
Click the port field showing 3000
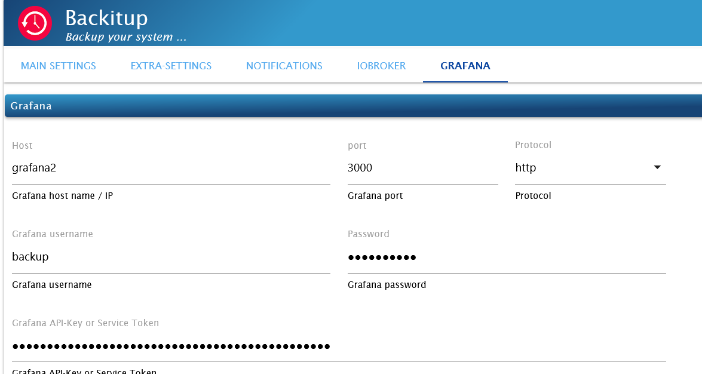coord(422,168)
